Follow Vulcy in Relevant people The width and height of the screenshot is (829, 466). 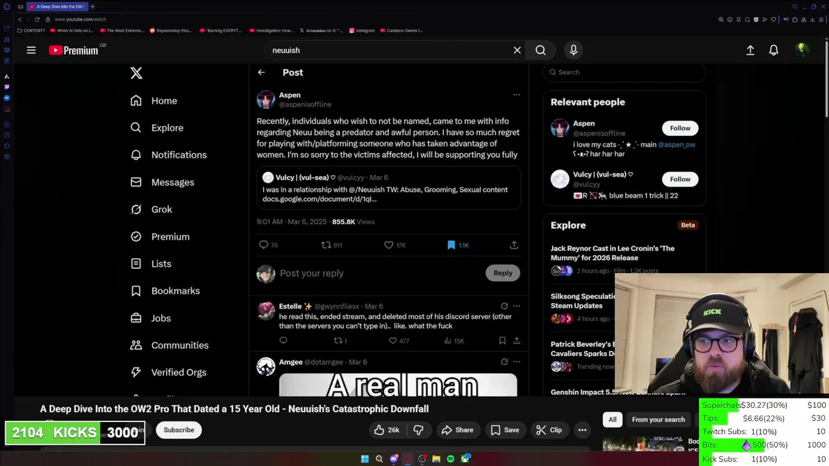(680, 179)
